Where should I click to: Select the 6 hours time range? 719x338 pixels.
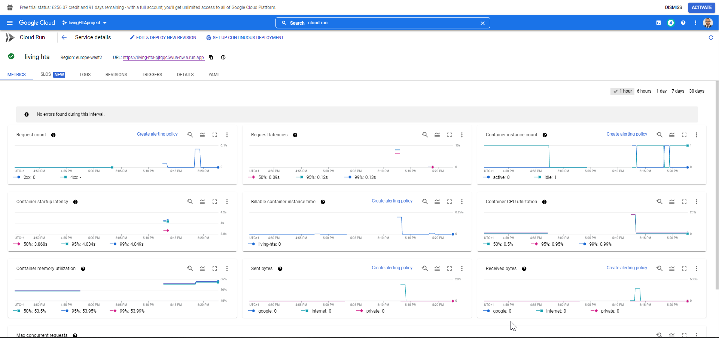644,91
